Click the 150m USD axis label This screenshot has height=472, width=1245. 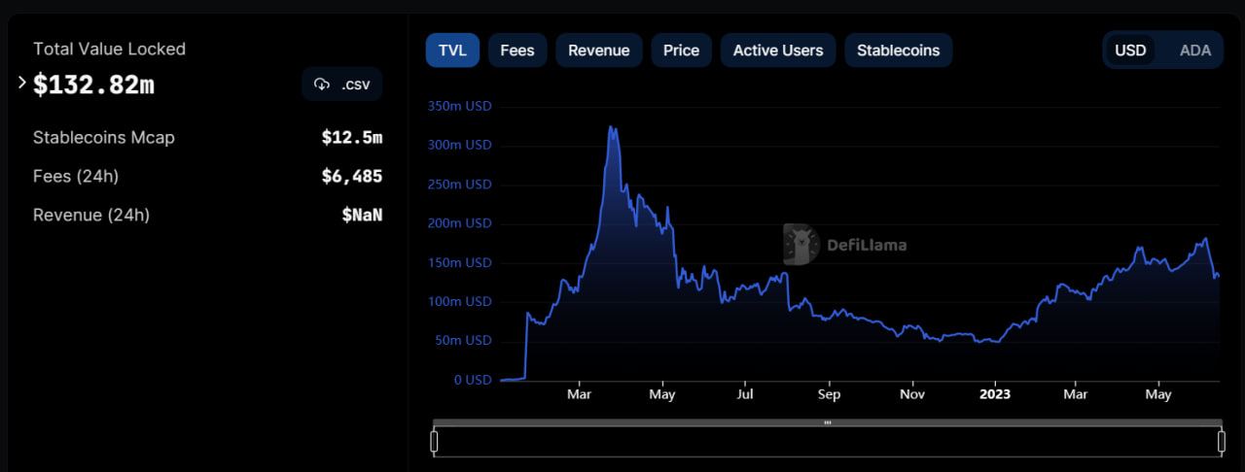click(x=460, y=263)
